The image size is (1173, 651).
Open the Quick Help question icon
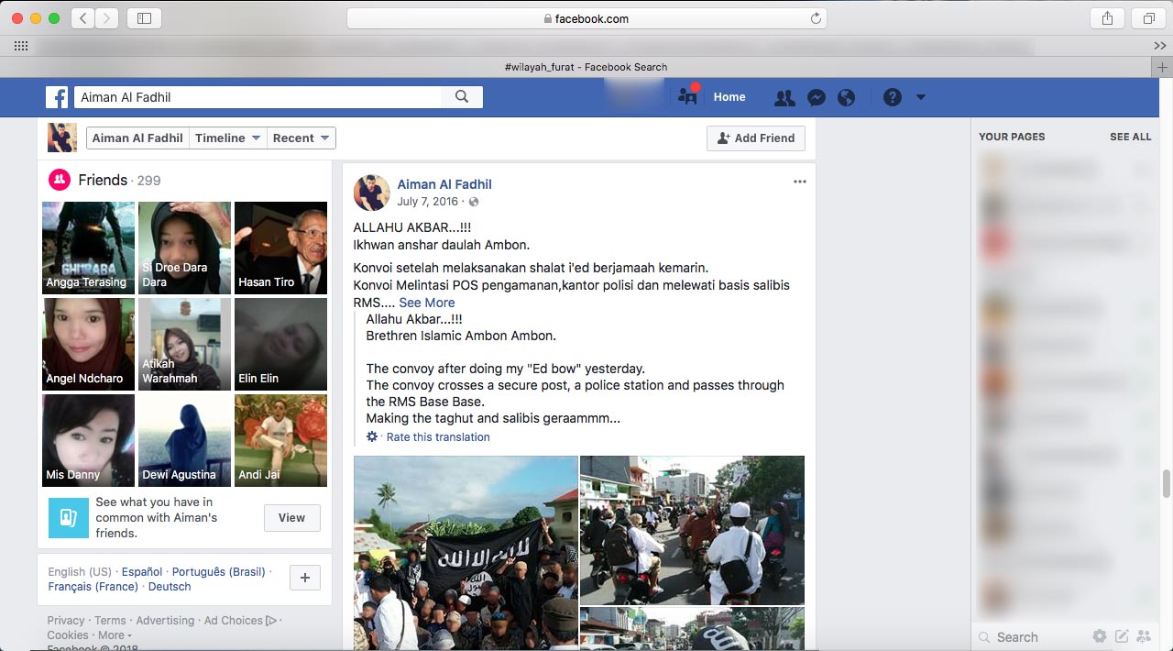(893, 97)
